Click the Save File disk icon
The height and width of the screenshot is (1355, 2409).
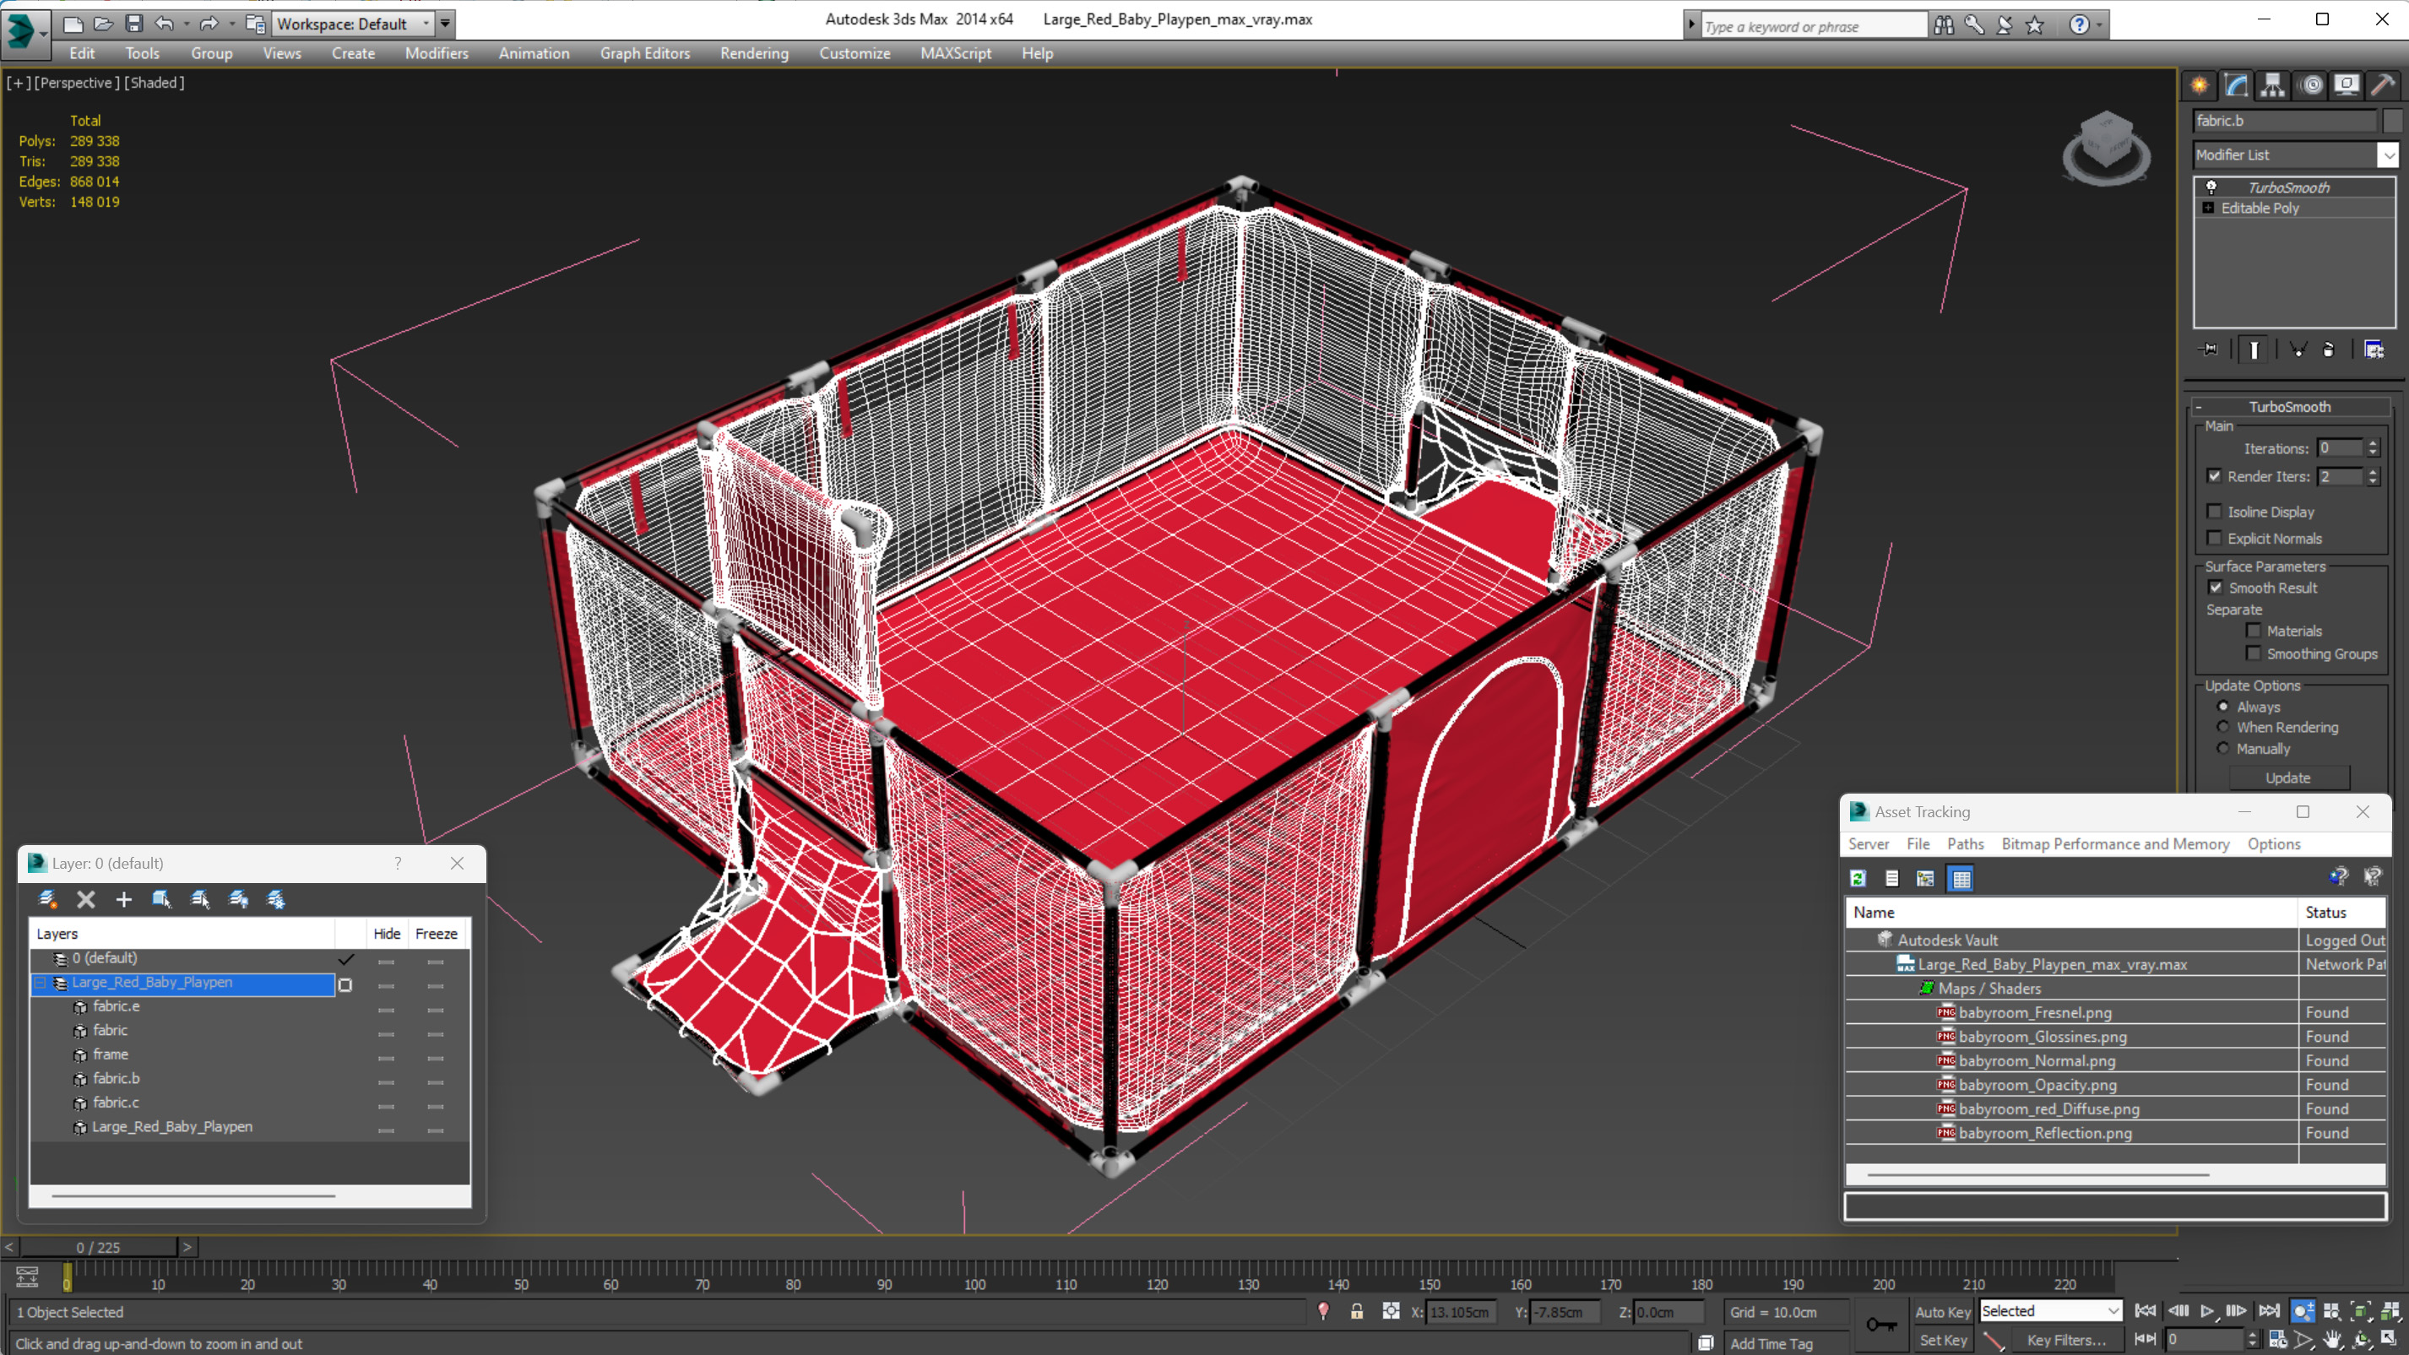[x=133, y=24]
